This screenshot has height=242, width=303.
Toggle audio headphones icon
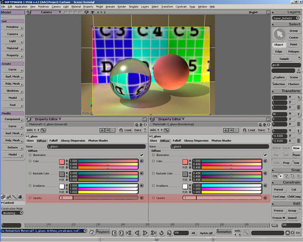point(169,233)
